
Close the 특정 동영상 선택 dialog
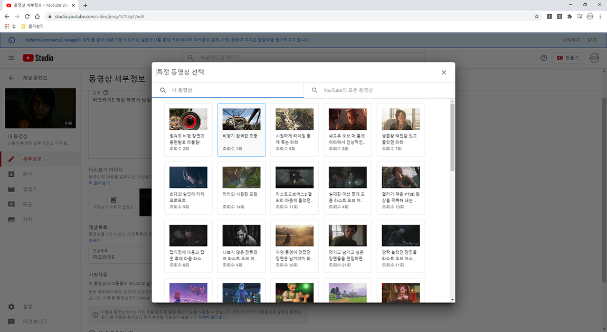(443, 72)
